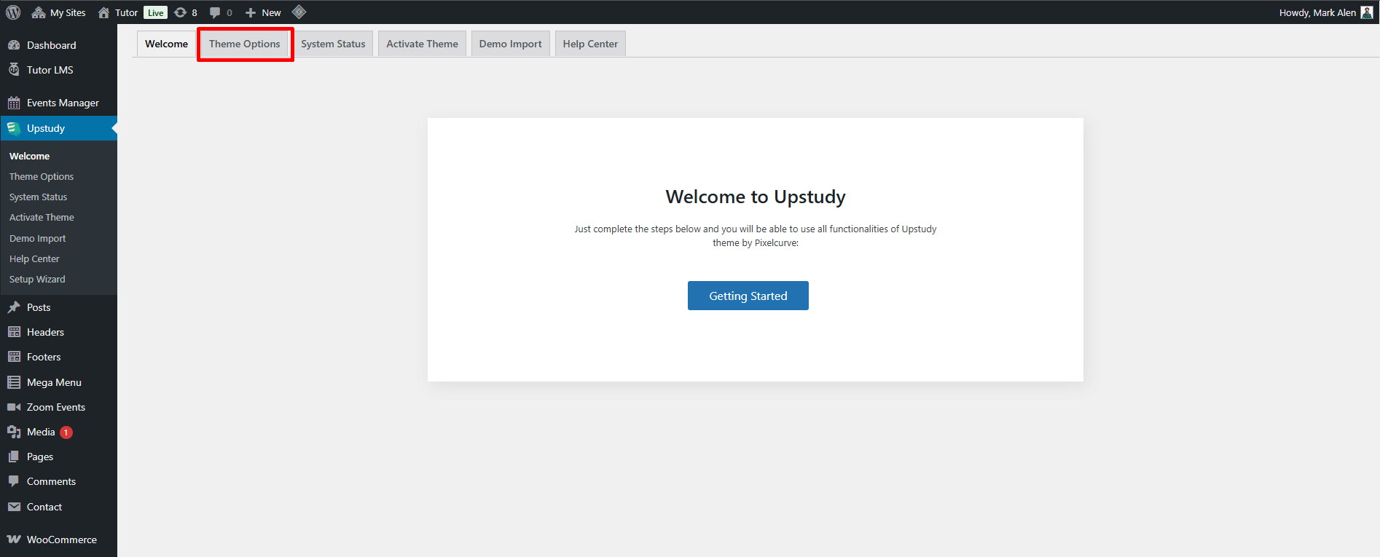Image resolution: width=1380 pixels, height=557 pixels.
Task: Click the user avatar in top right
Action: tap(1367, 12)
